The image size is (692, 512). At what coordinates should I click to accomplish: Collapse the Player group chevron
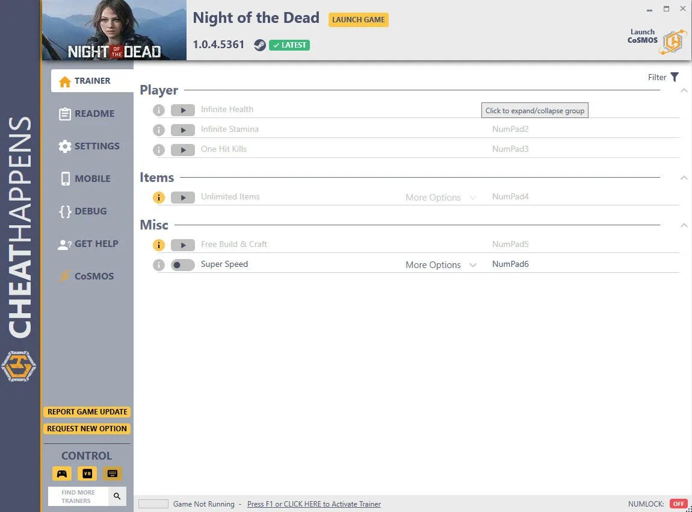684,90
